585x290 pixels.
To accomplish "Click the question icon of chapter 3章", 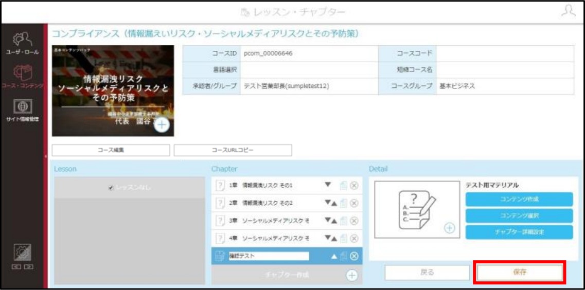I will (221, 221).
